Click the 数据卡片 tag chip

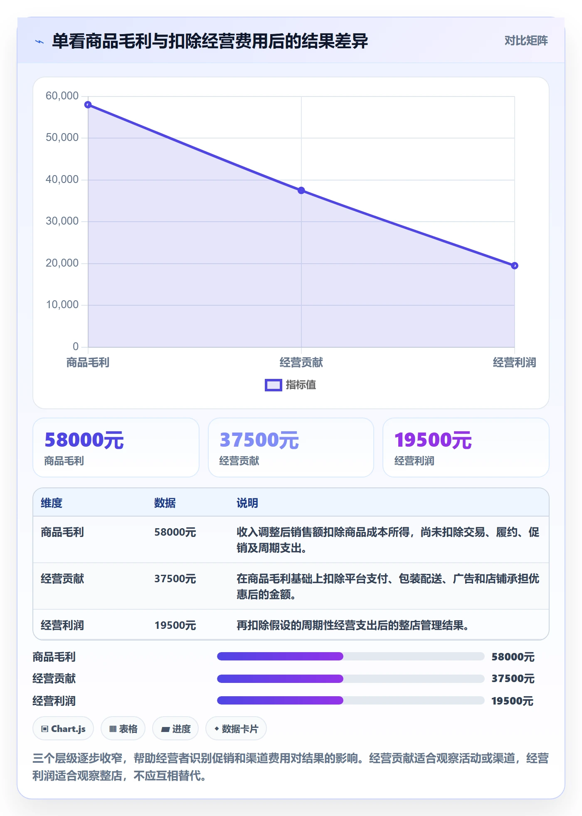coord(236,729)
